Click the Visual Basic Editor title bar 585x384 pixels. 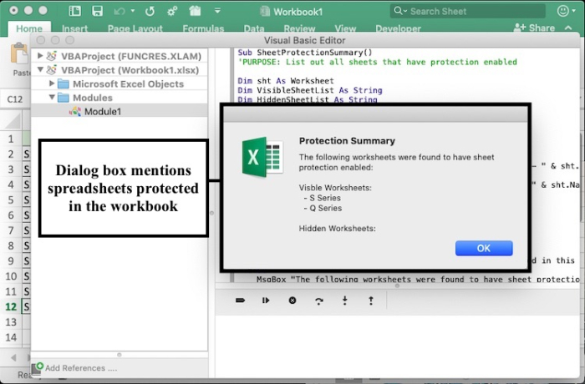click(x=305, y=40)
